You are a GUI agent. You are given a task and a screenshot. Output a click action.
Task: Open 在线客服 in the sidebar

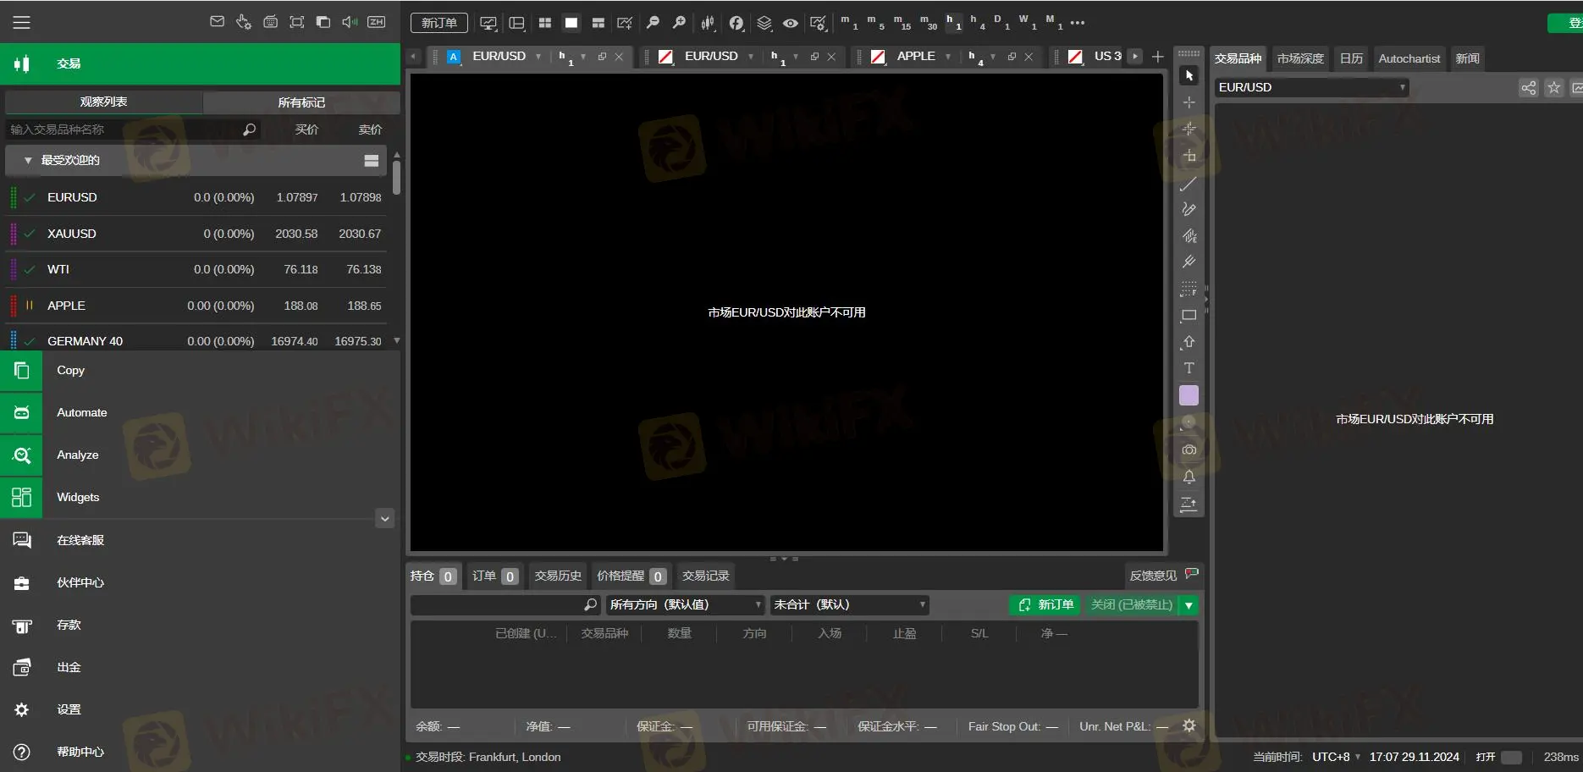(x=80, y=540)
